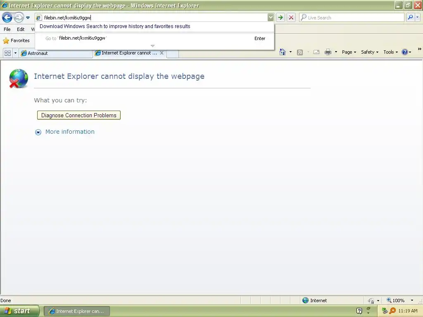
Task: Click the Internet Explorer title bar logo icon
Action: pos(4,5)
